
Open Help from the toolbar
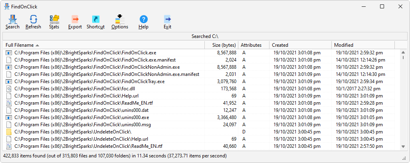click(x=144, y=22)
